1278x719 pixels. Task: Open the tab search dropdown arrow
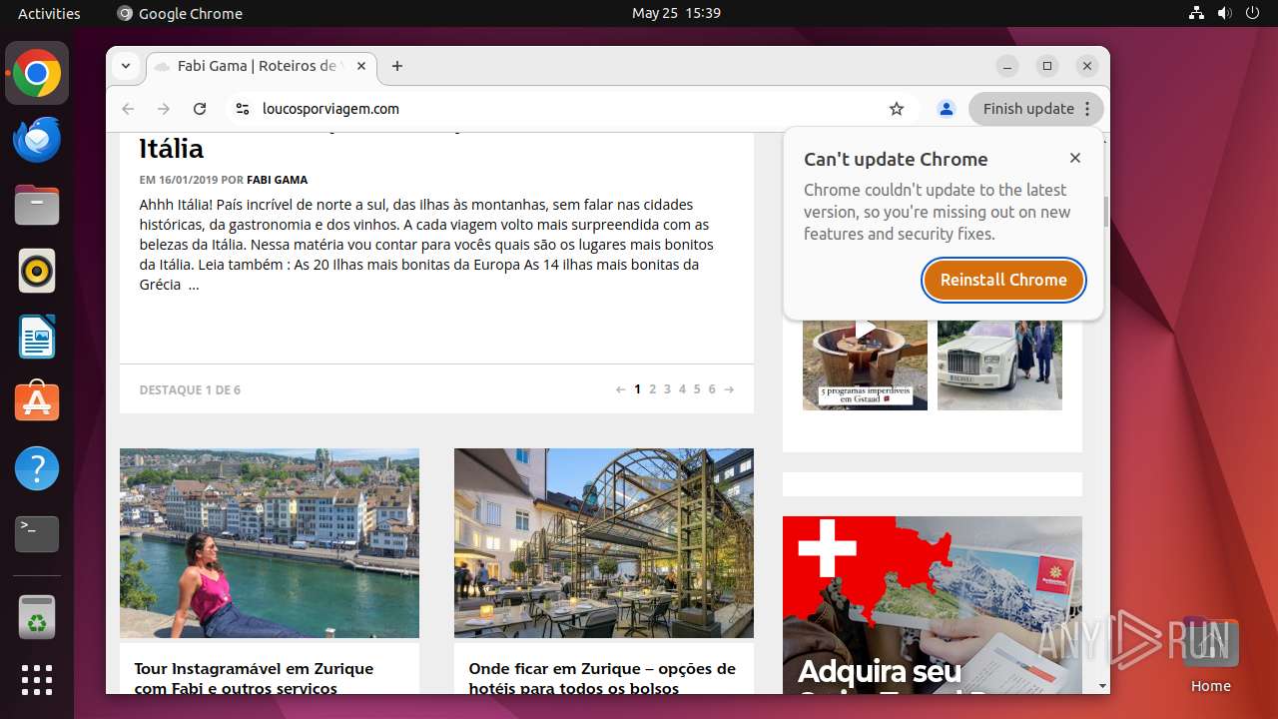pyautogui.click(x=126, y=66)
